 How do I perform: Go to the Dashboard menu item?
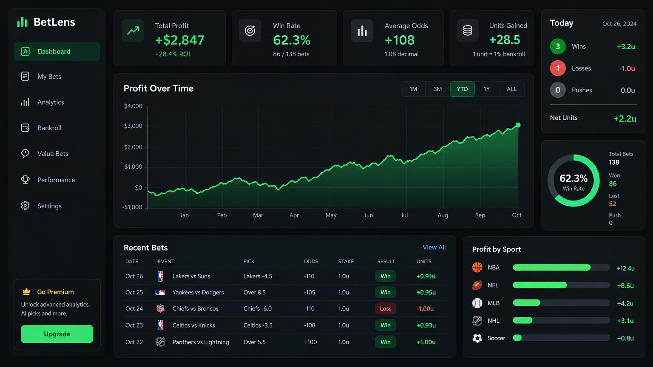[57, 51]
